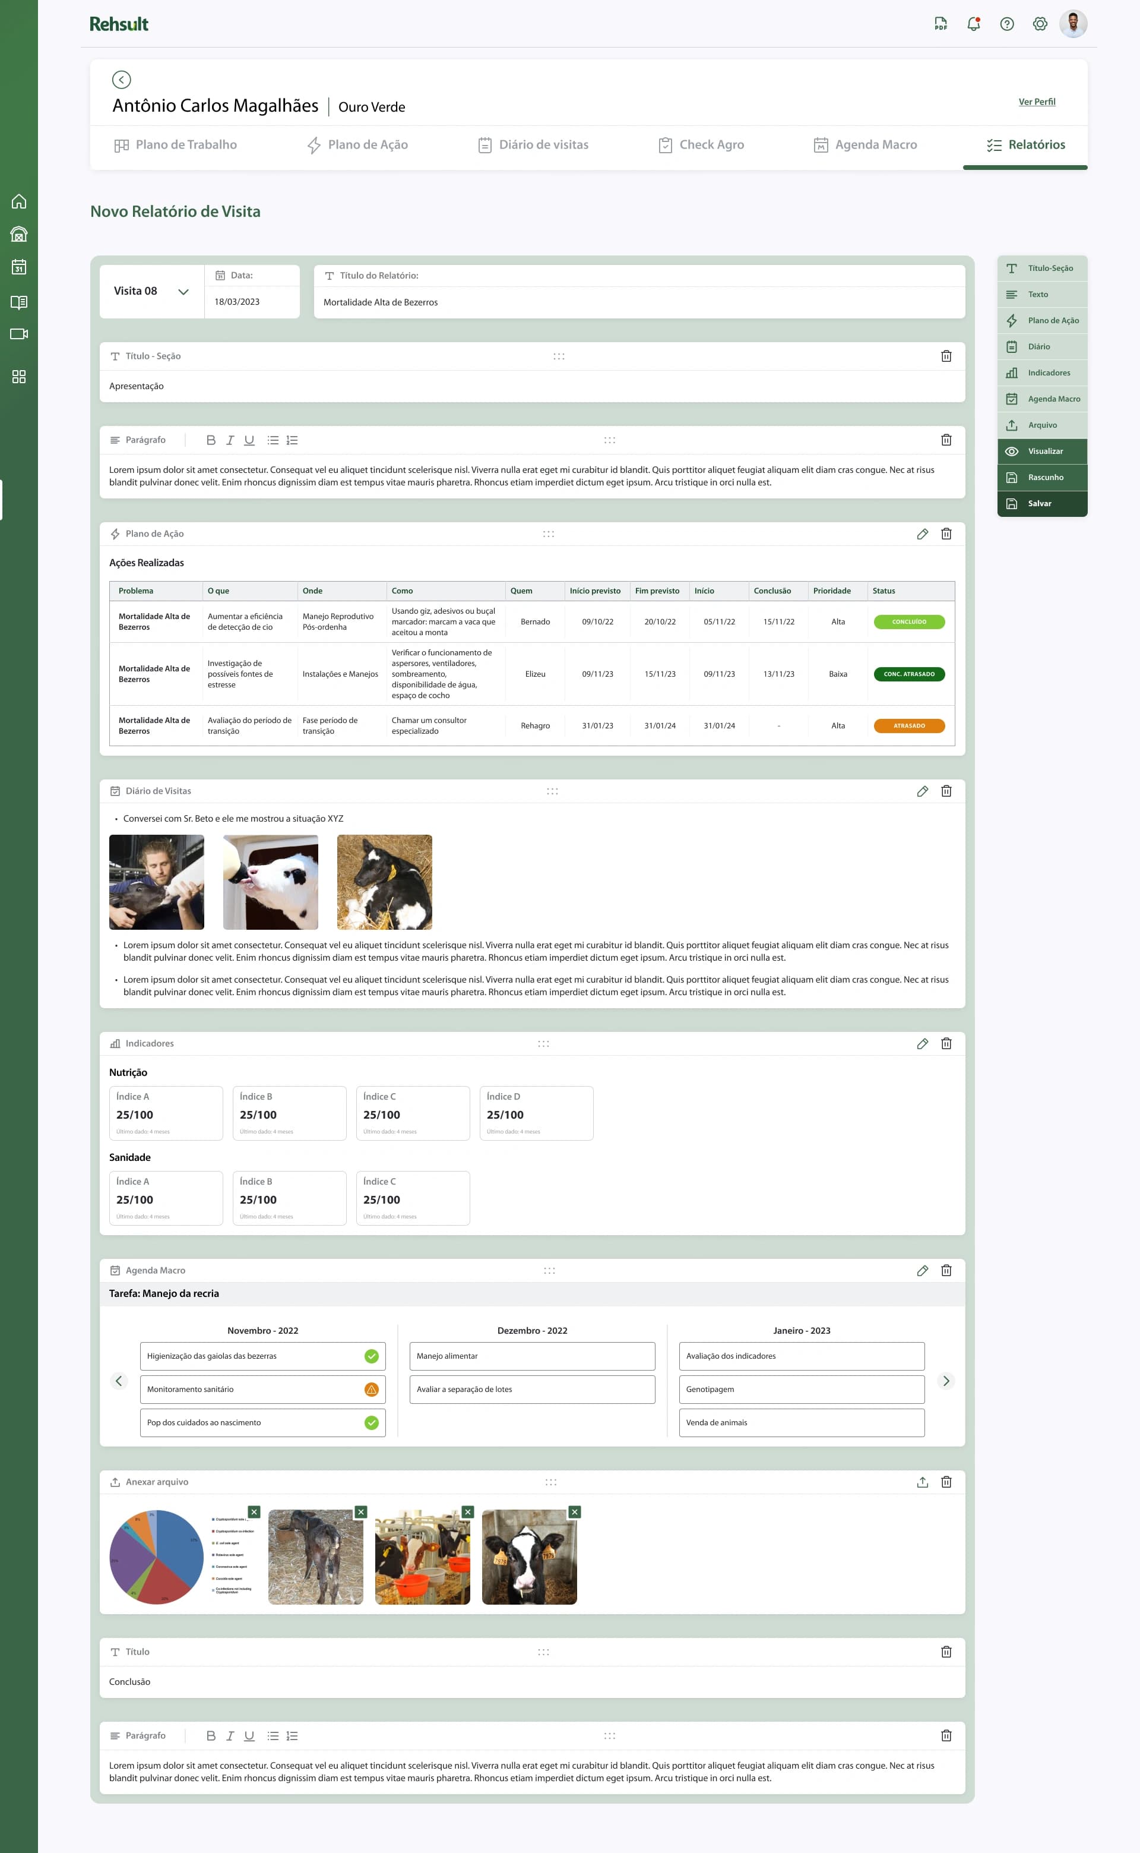The image size is (1140, 1853).
Task: Toggle bold in first Parágrafo toolbar
Action: (x=211, y=440)
